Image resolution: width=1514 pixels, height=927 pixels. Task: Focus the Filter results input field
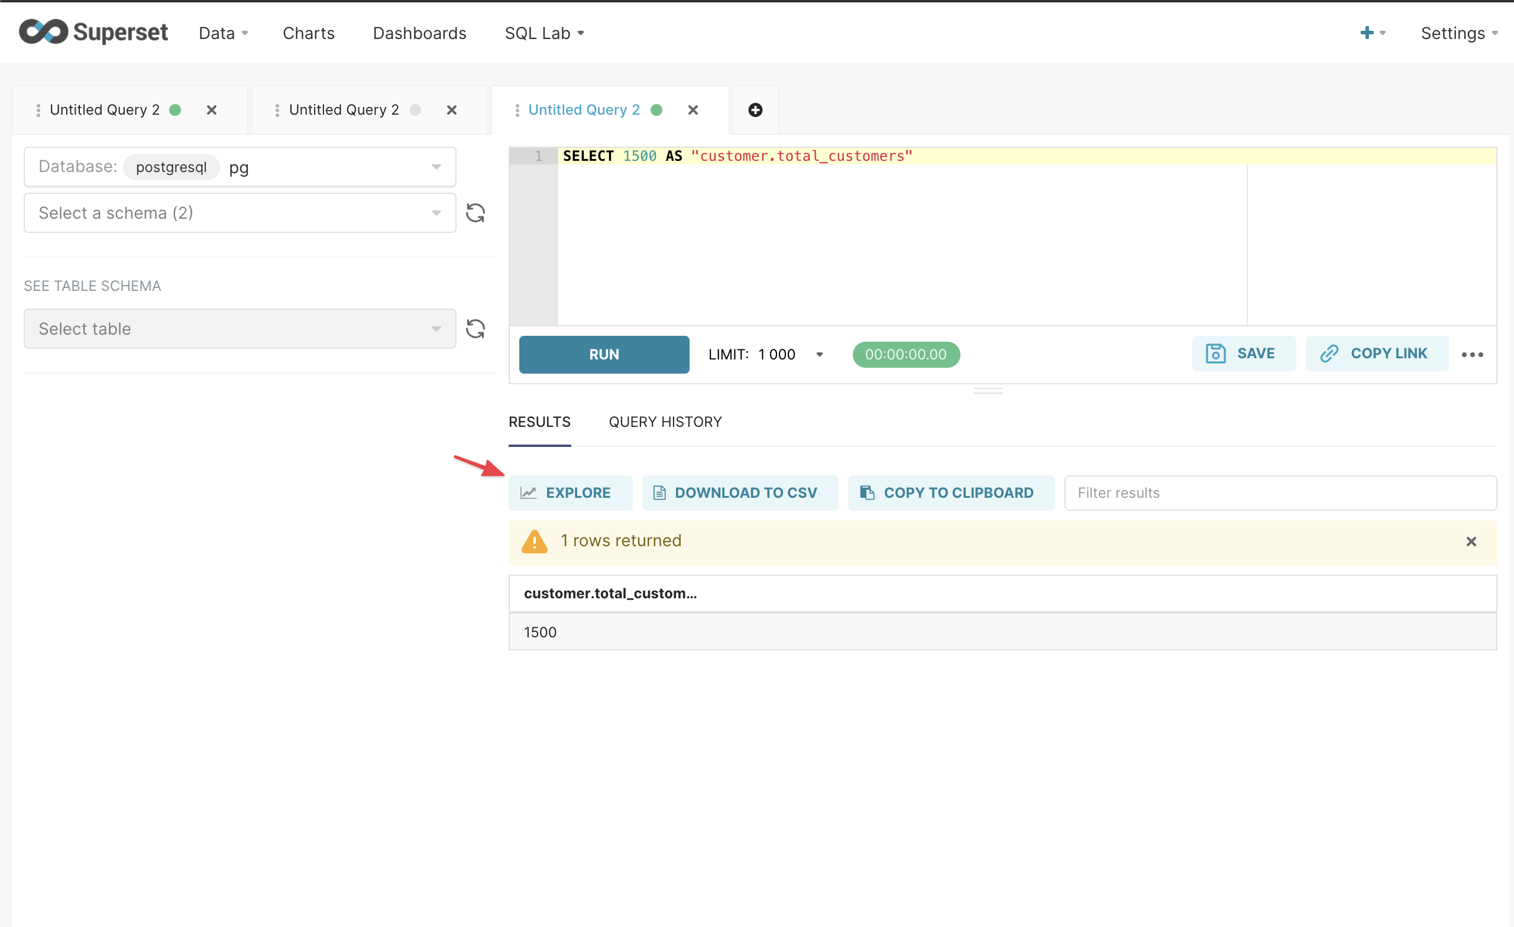click(1280, 492)
